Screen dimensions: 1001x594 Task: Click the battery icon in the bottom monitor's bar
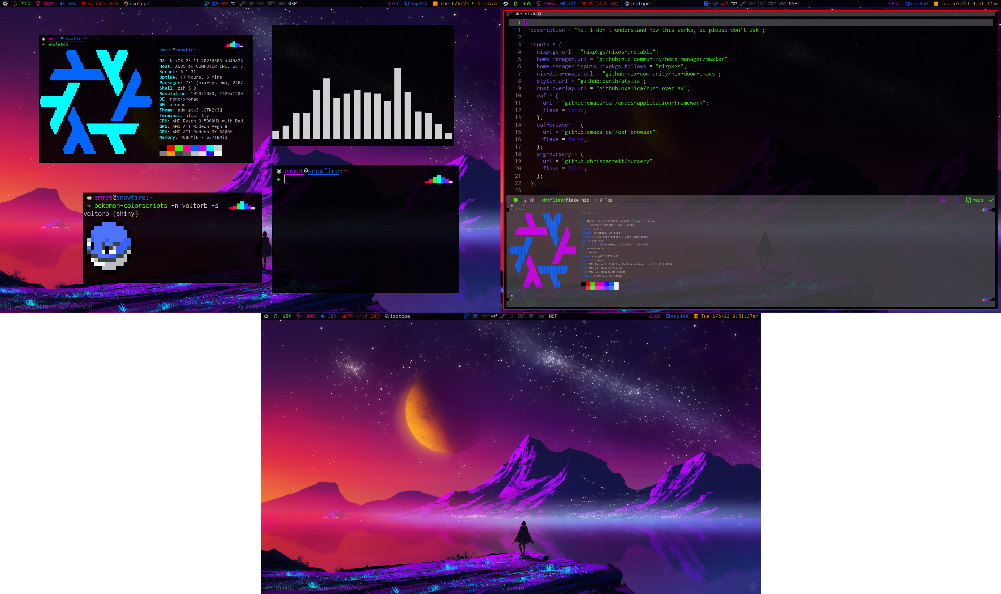(276, 316)
